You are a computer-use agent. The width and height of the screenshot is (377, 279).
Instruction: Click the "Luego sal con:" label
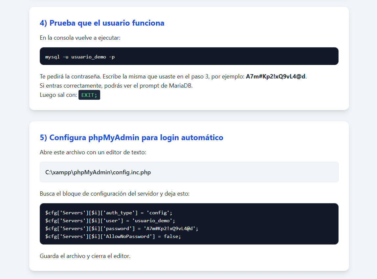pos(58,95)
